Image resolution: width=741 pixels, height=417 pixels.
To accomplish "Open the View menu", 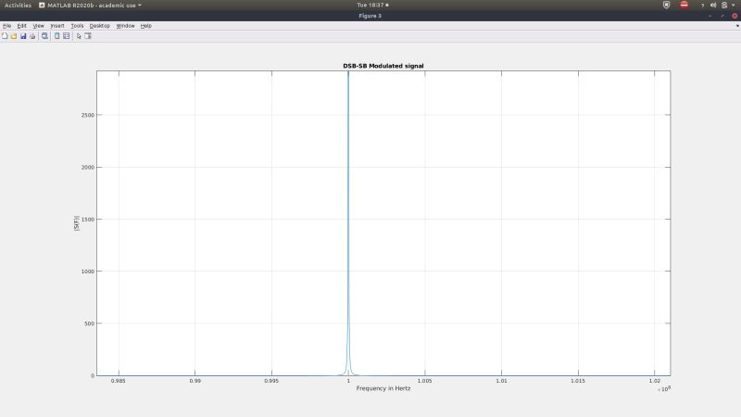I will pos(38,26).
